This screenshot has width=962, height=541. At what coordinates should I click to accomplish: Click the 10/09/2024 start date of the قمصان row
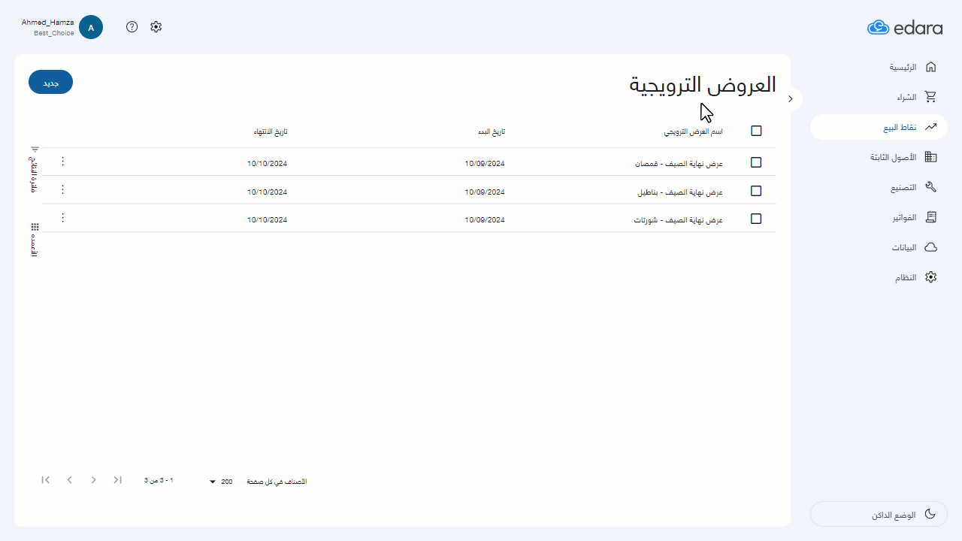(485, 163)
